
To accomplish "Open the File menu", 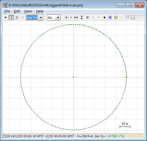I will (7, 11).
